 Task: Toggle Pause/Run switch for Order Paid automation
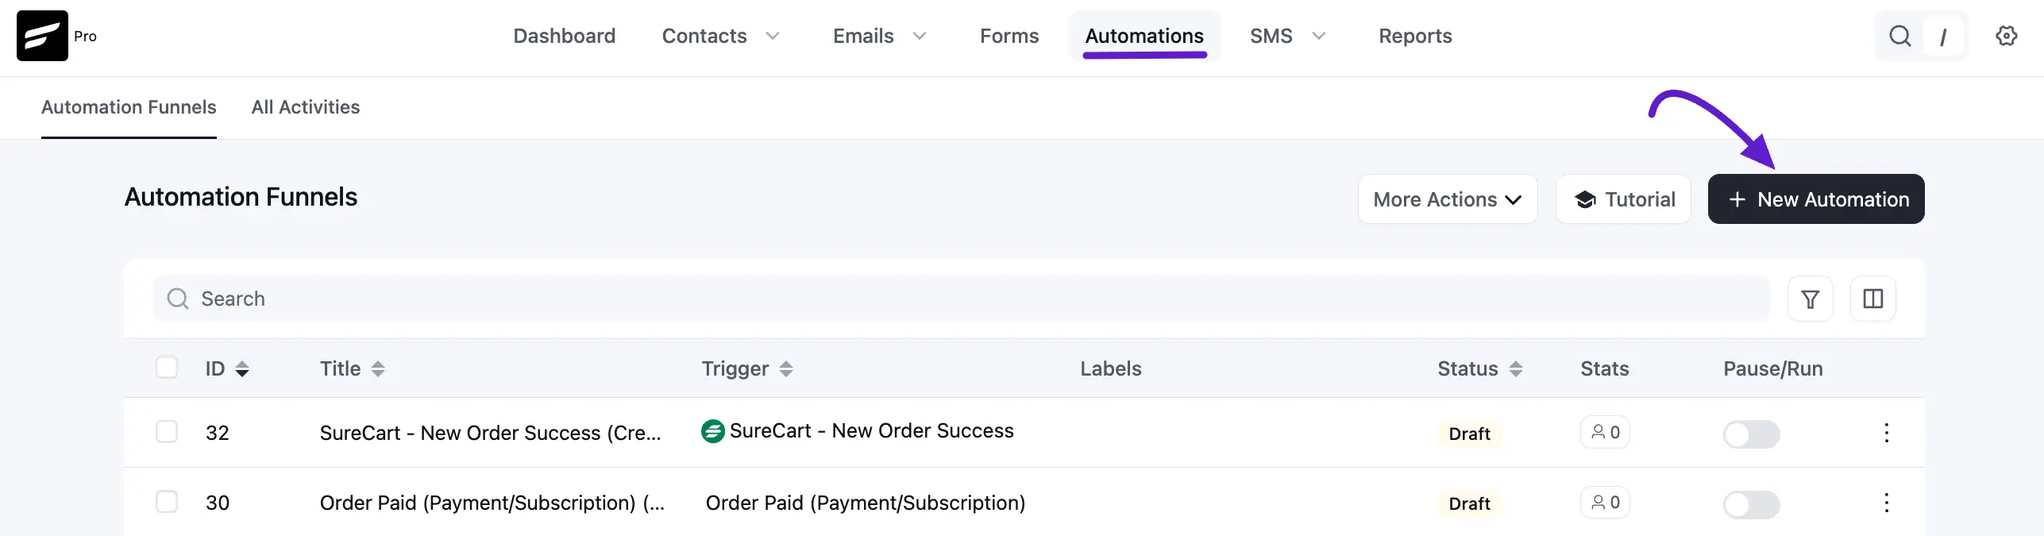[x=1751, y=504]
